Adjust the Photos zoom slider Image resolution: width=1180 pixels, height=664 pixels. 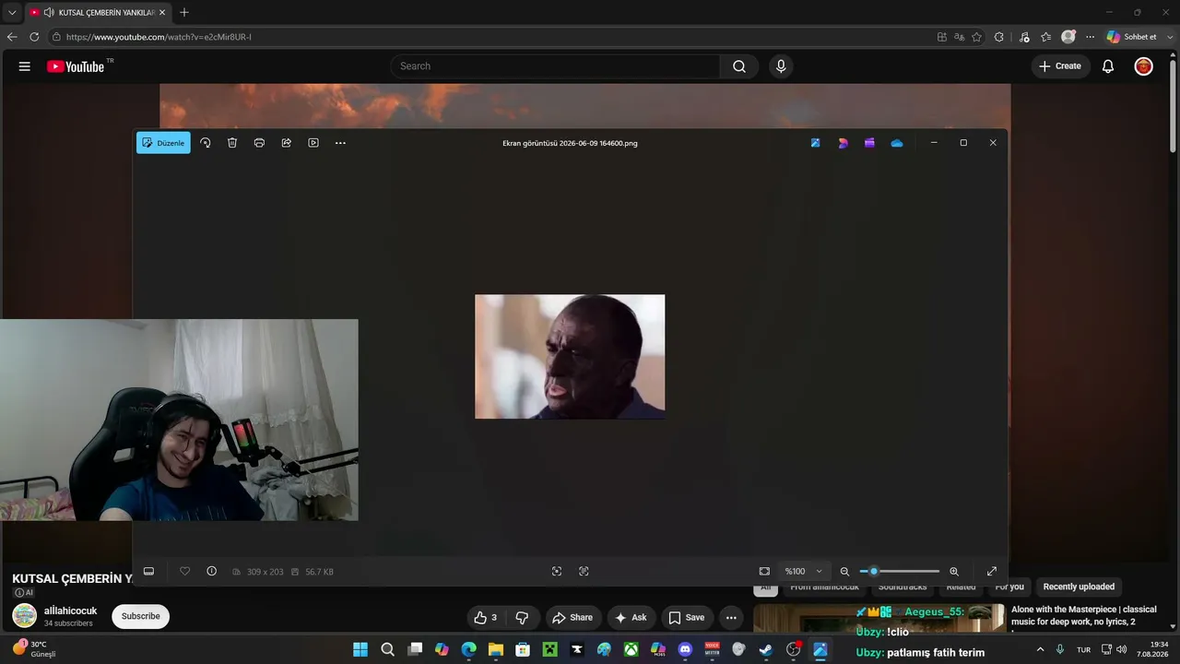tap(900, 572)
